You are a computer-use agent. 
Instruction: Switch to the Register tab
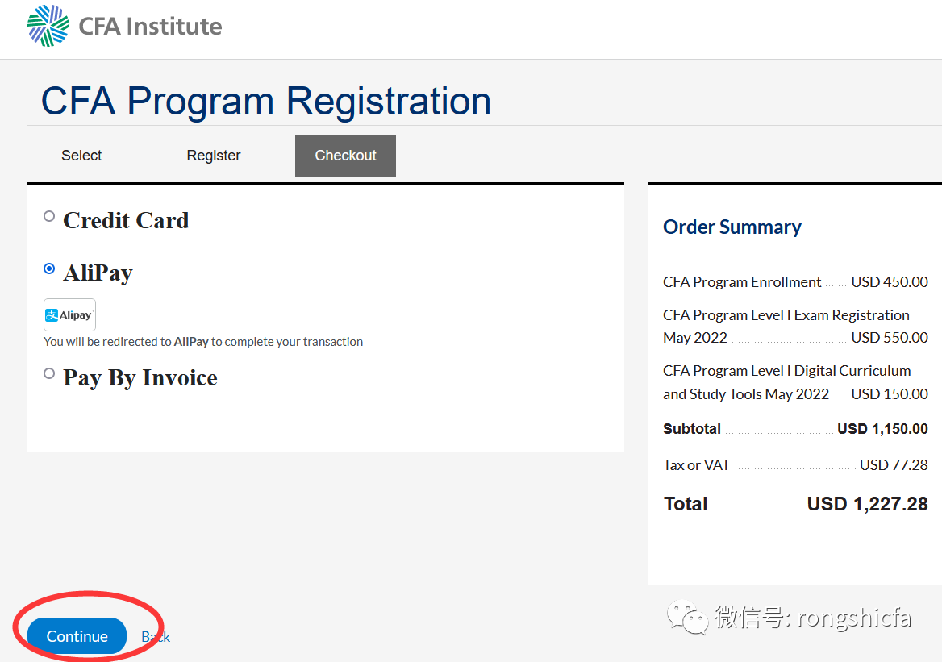[213, 156]
